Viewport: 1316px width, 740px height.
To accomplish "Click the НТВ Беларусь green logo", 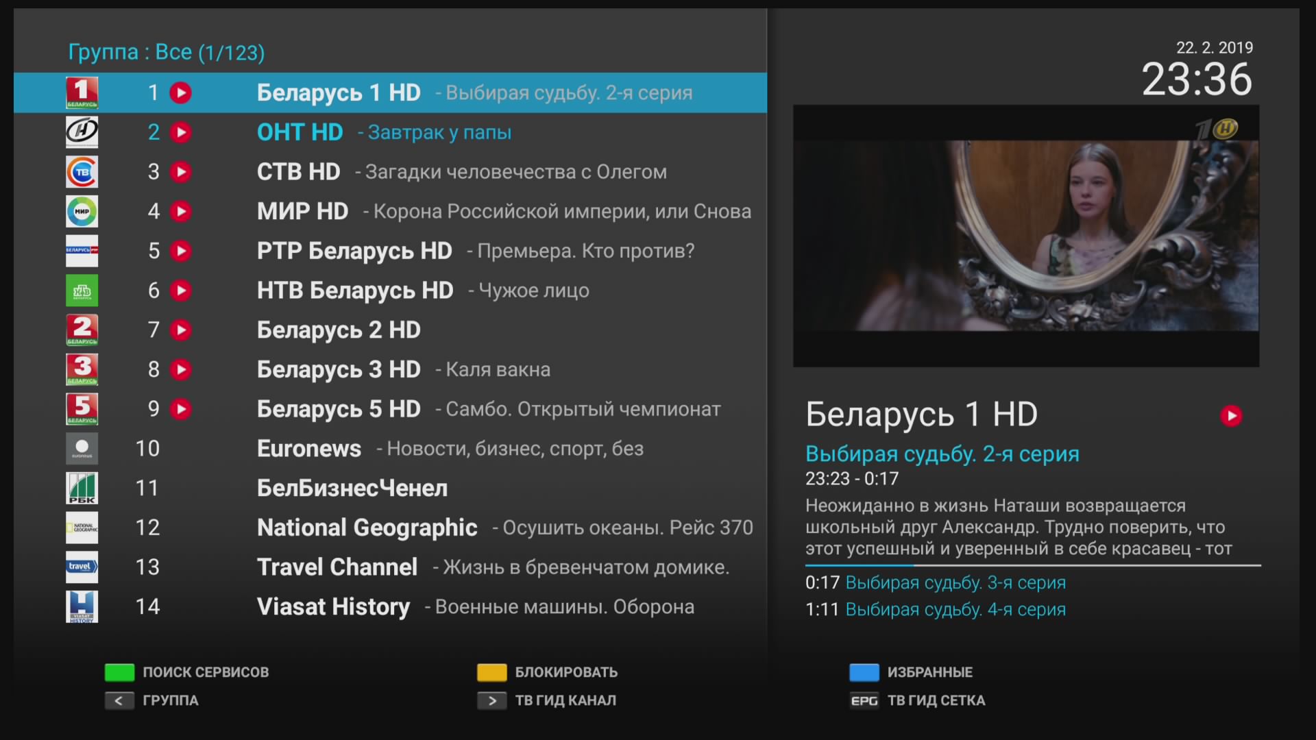I will click(x=82, y=291).
